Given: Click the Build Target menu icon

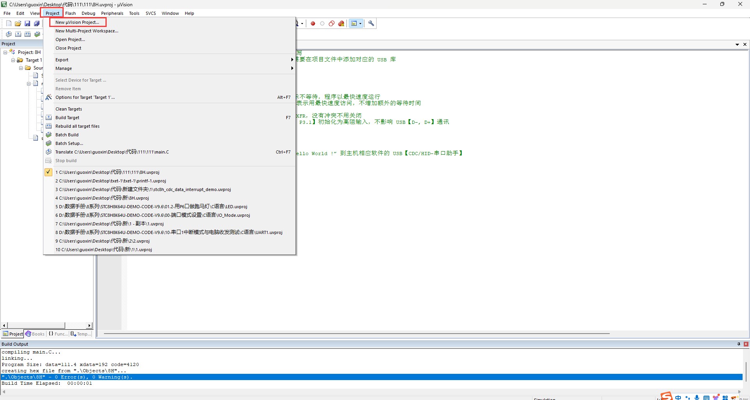Looking at the screenshot, I should (x=48, y=118).
